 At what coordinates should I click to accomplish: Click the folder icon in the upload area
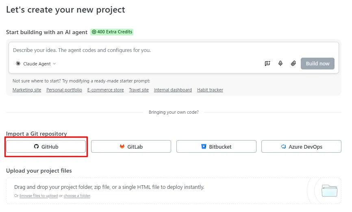tap(329, 191)
